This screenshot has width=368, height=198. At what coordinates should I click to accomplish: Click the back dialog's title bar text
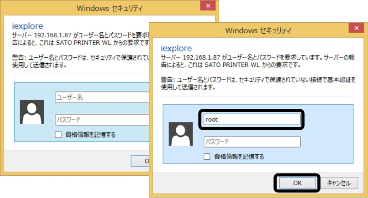(x=110, y=8)
